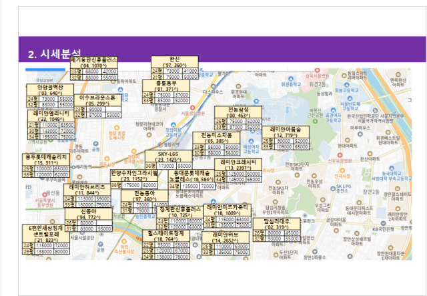Click the 이수브라운스톤 label box title

[x=97, y=98]
